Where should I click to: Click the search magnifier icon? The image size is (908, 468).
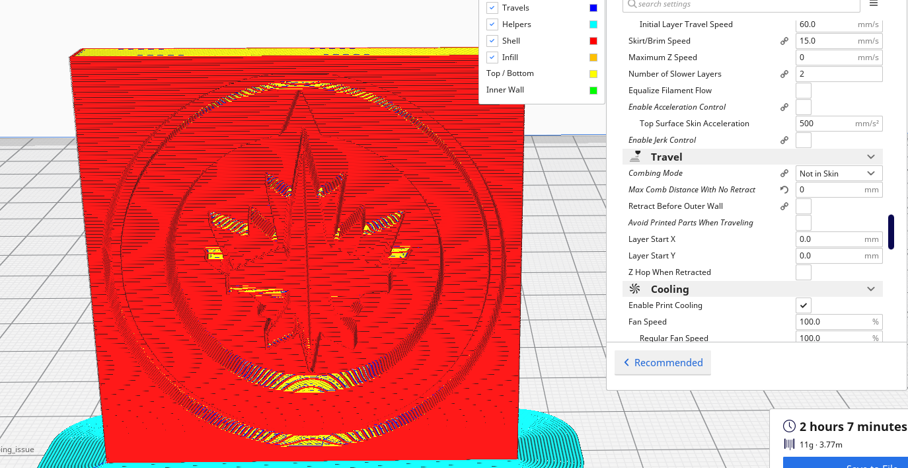(x=632, y=4)
